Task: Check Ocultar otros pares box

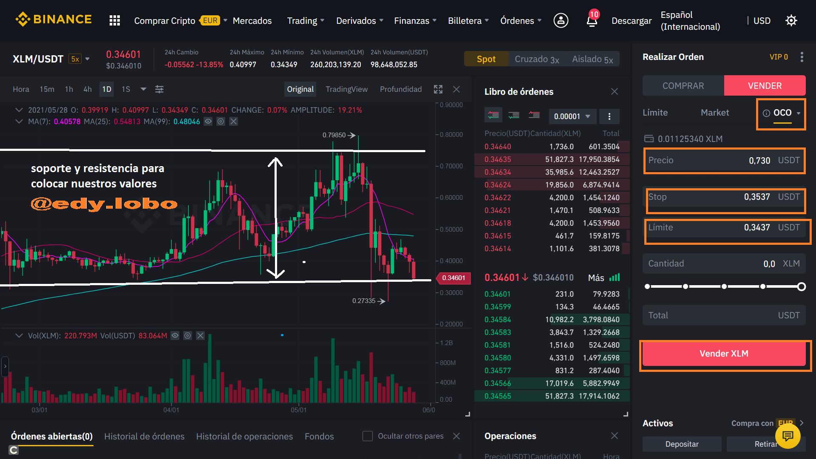Action: (x=368, y=436)
